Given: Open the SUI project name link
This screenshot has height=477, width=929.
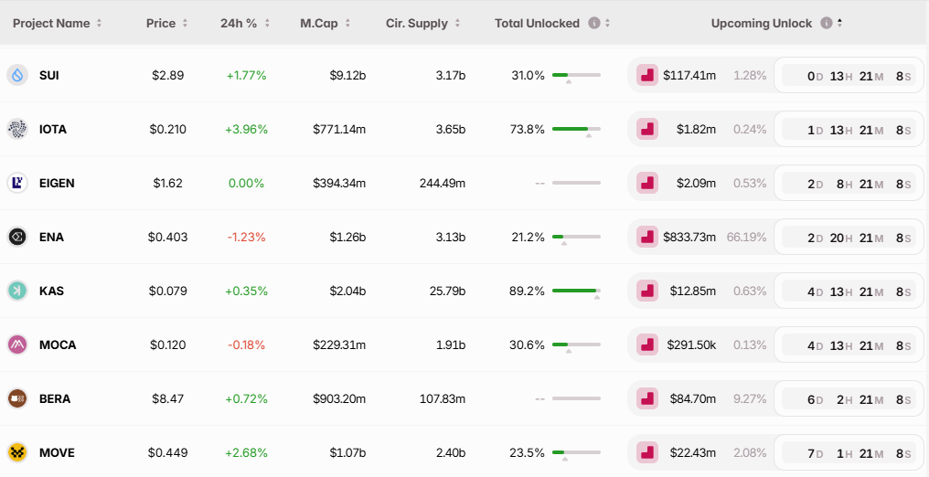Looking at the screenshot, I should coord(49,76).
